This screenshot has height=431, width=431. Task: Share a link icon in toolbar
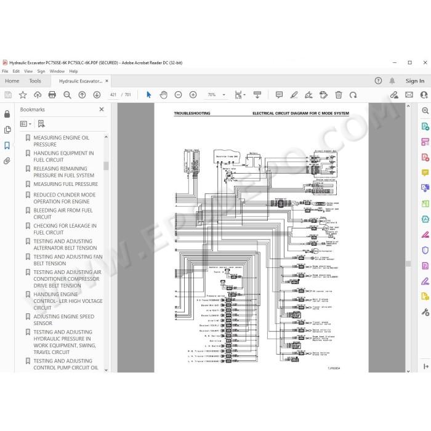(x=394, y=95)
